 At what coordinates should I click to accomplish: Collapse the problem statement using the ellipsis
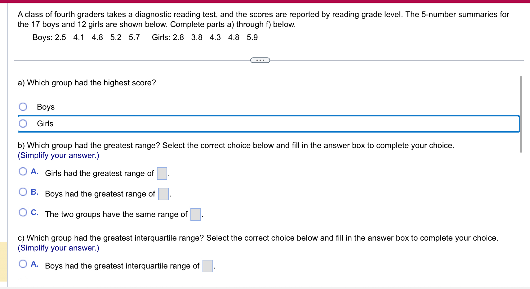[260, 60]
